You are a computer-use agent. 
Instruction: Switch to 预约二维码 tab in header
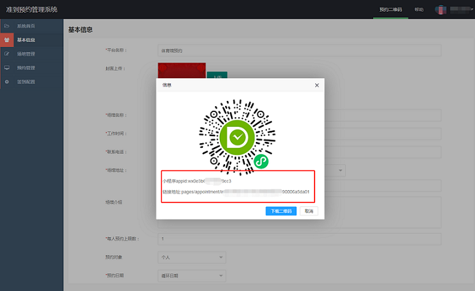[390, 10]
